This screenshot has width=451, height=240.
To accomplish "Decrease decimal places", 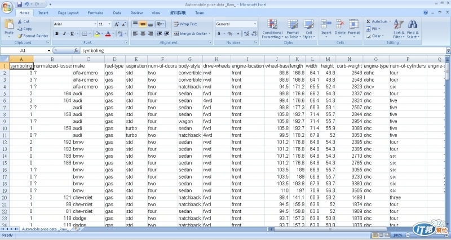I will click(254, 34).
